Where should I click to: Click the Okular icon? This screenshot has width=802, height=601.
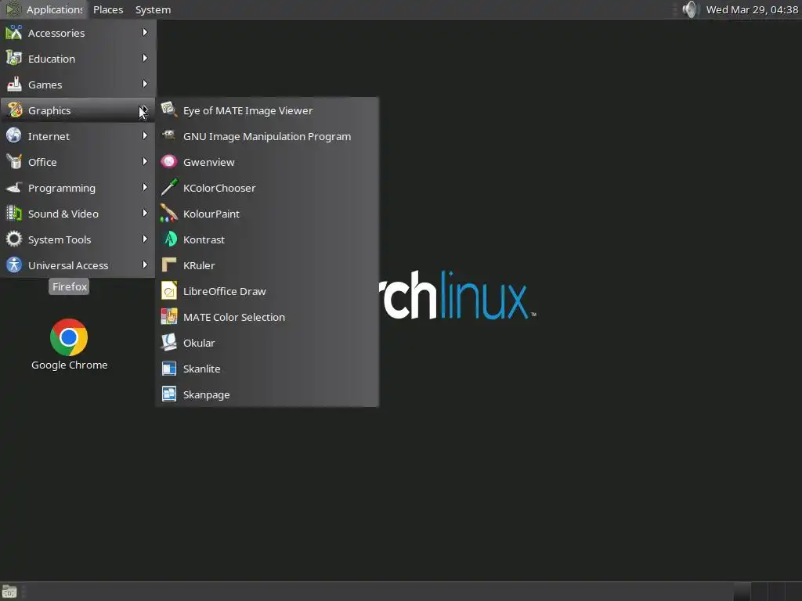click(x=169, y=343)
